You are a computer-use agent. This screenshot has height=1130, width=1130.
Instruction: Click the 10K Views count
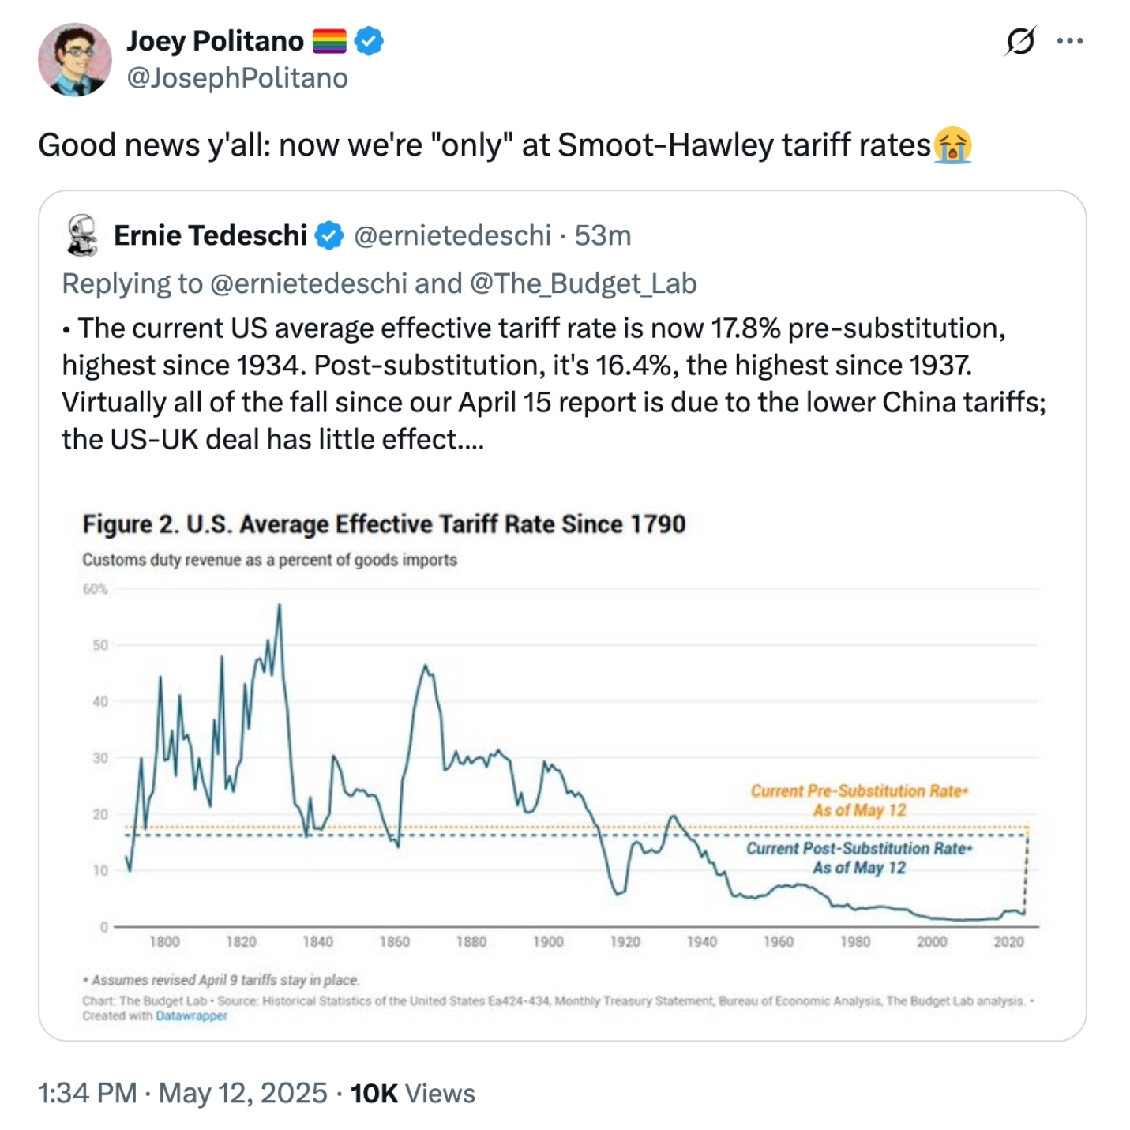[413, 1093]
